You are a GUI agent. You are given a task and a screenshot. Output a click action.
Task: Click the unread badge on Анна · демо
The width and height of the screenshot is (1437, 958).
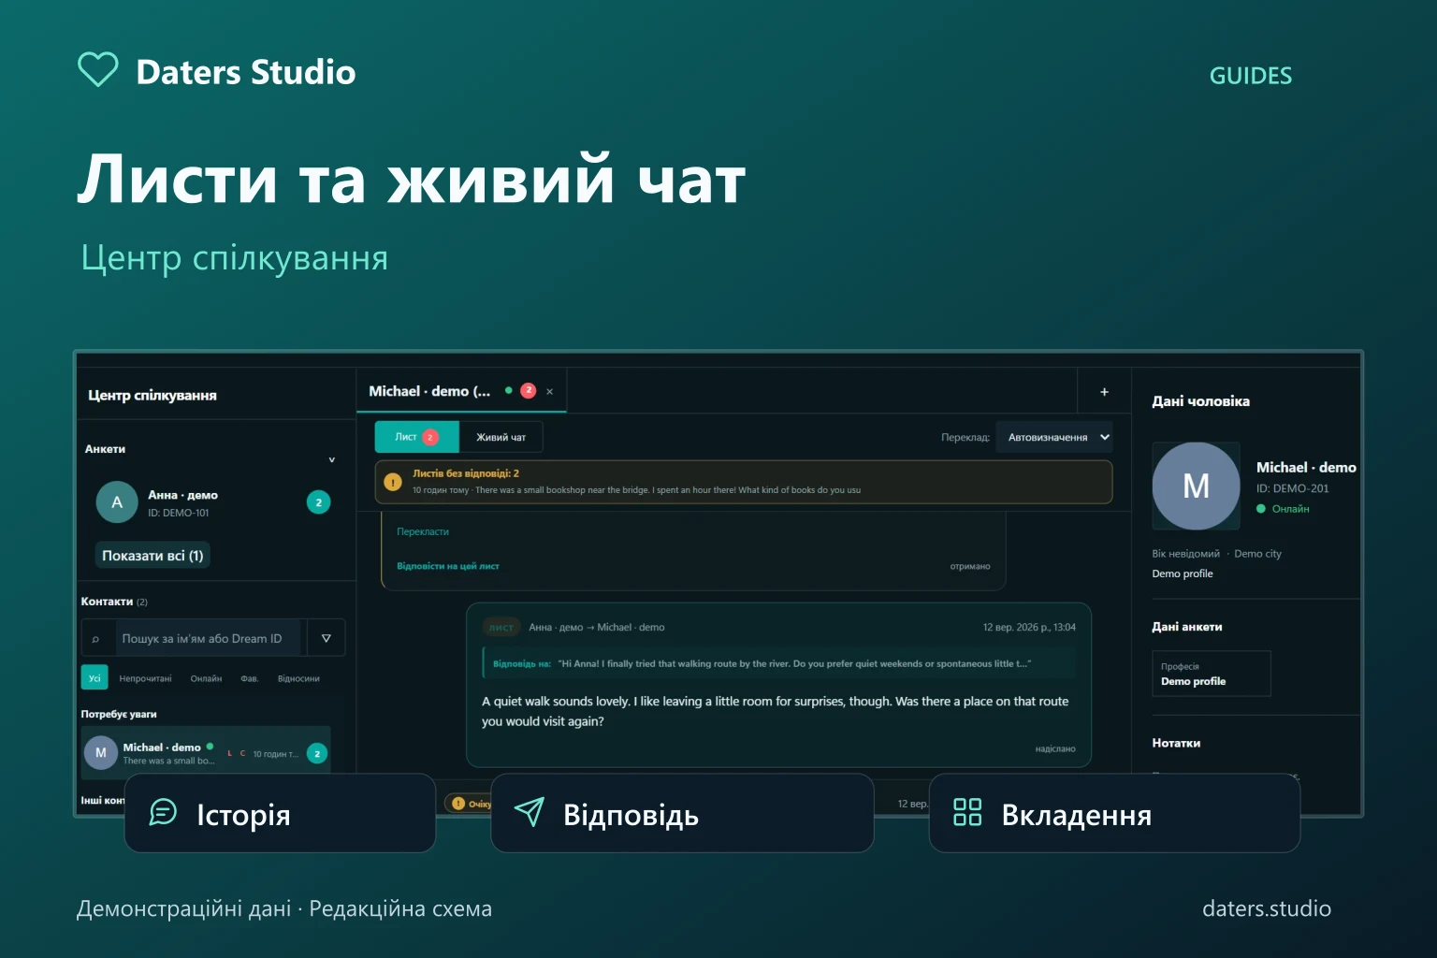[x=318, y=502]
